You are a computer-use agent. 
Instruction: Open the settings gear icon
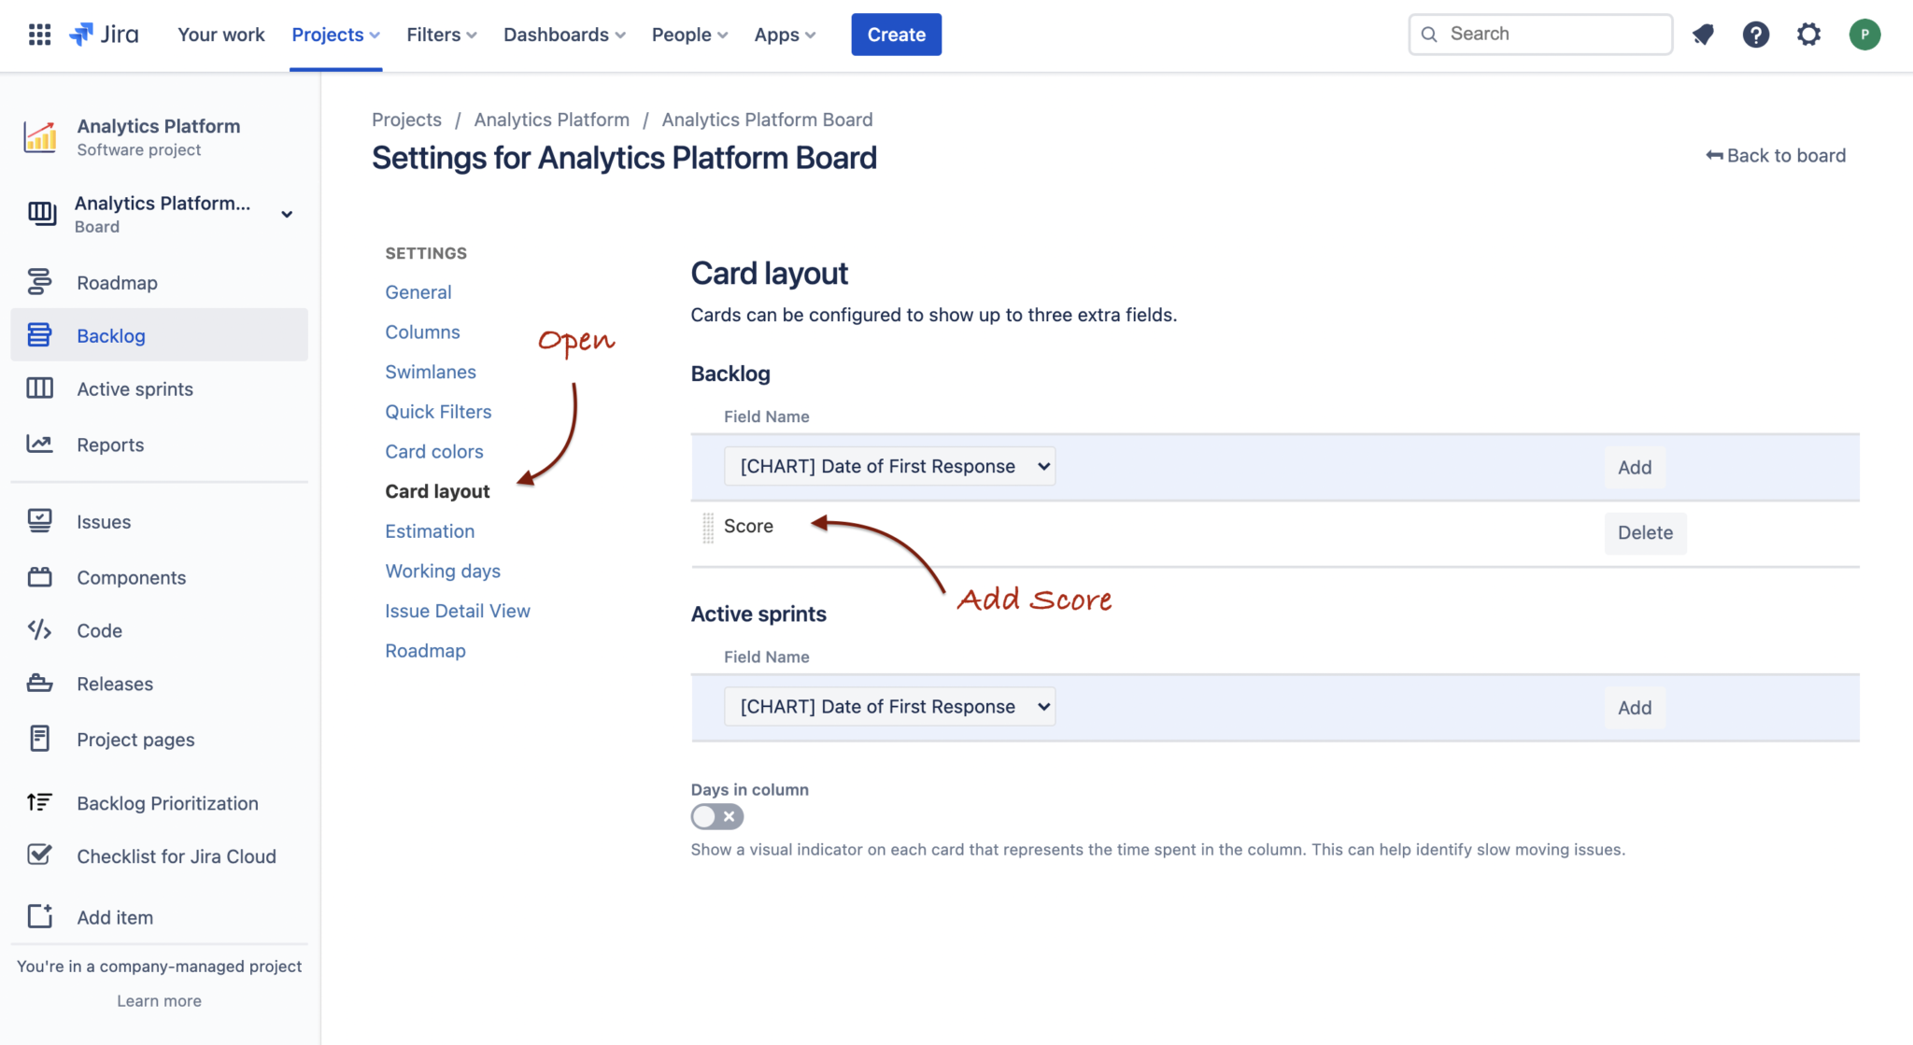coord(1808,35)
